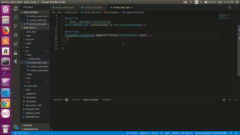Expand the Outline section
Image resolution: width=240 pixels, height=135 pixels.
[x=35, y=125]
